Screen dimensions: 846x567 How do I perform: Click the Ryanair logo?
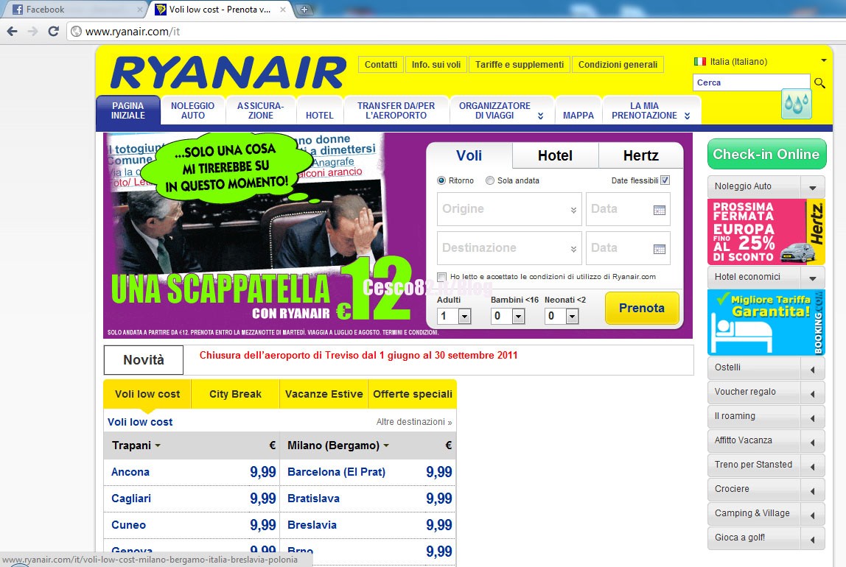[x=228, y=72]
